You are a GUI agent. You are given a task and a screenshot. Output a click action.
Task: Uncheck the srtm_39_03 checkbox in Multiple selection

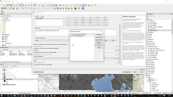71,36
